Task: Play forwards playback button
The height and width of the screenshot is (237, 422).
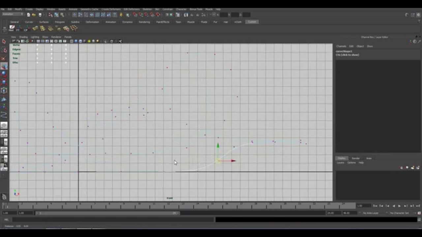Action: (x=400, y=206)
